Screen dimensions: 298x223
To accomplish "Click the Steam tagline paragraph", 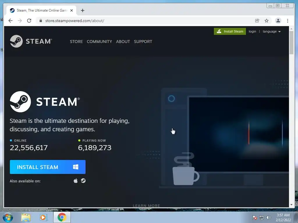I will pyautogui.click(x=70, y=125).
